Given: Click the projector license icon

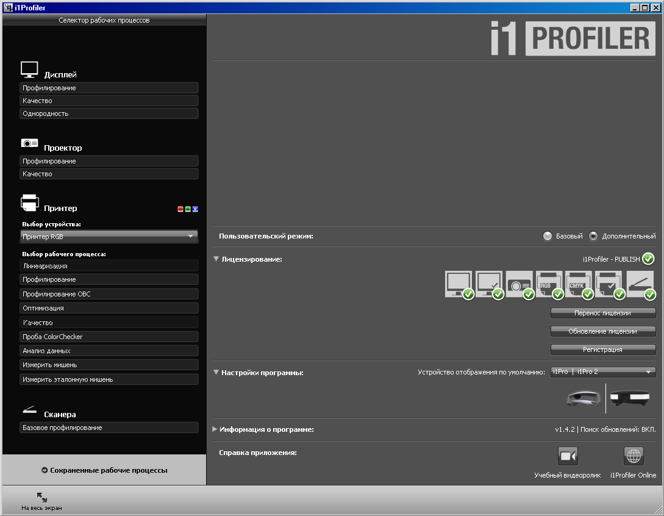Looking at the screenshot, I should coord(519,285).
